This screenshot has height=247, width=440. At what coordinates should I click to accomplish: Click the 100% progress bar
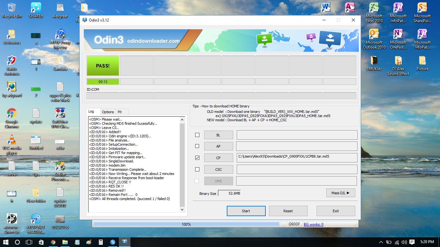[x=186, y=224]
